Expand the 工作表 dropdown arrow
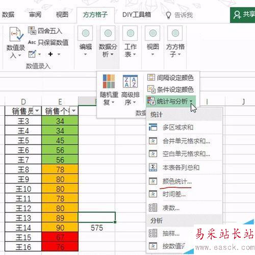The image size is (255, 255). [134, 55]
